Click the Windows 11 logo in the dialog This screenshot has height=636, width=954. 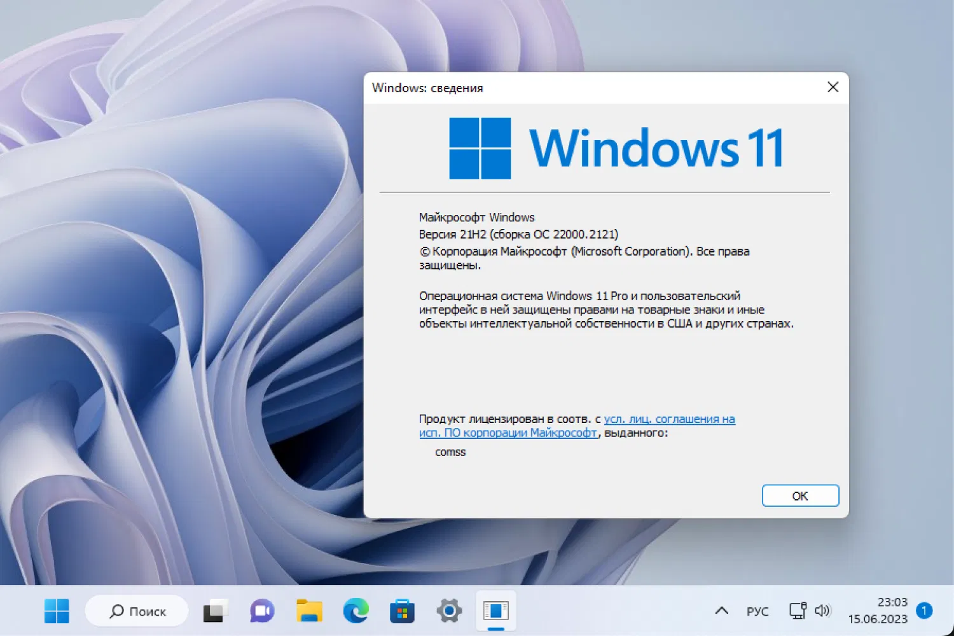[x=480, y=147]
